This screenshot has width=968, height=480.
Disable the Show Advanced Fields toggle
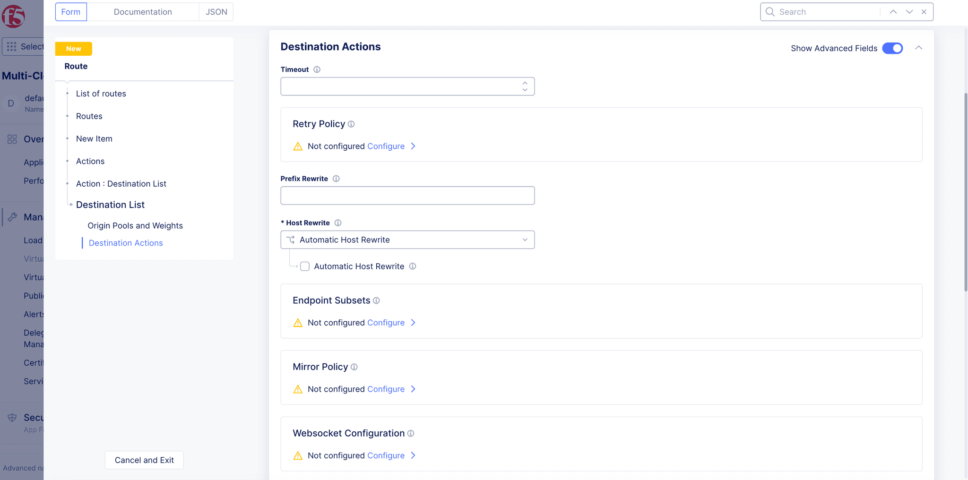(x=892, y=48)
